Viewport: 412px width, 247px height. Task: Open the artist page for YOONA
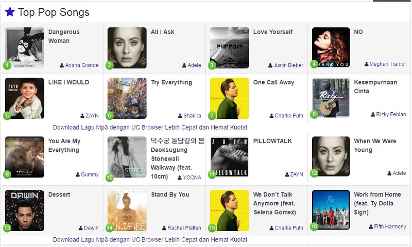pos(192,178)
